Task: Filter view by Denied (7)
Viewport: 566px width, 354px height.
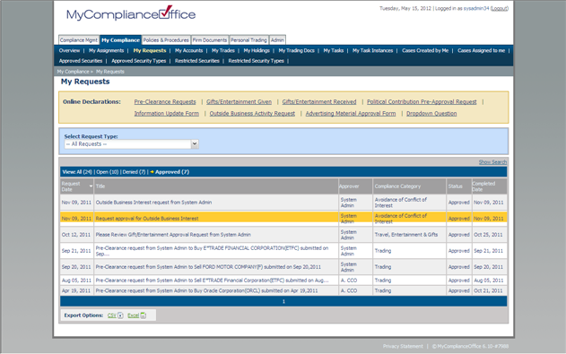Action: click(134, 172)
